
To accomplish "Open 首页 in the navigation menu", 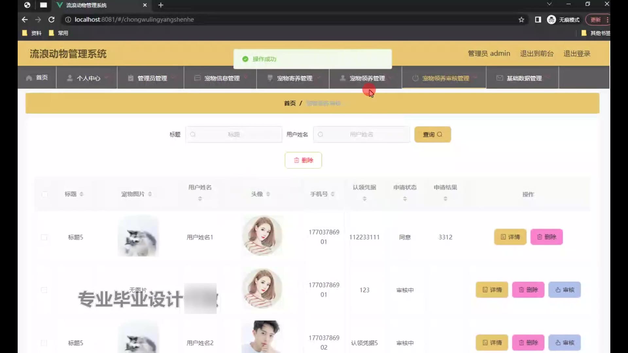I will point(37,77).
